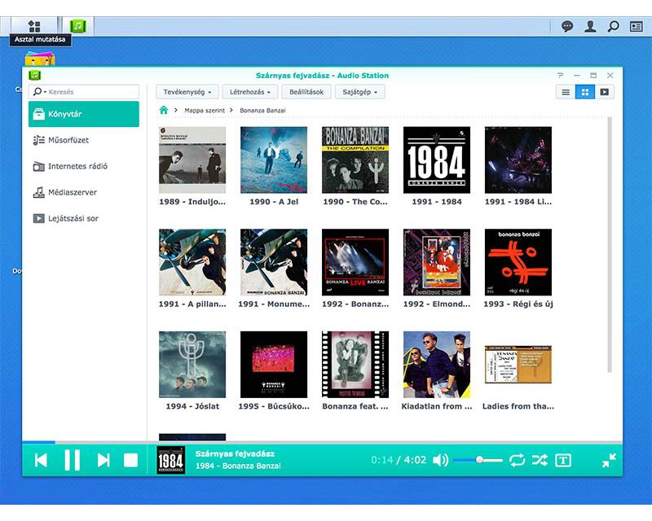Open the DSM notifications chat icon
652x521 pixels.
567,26
